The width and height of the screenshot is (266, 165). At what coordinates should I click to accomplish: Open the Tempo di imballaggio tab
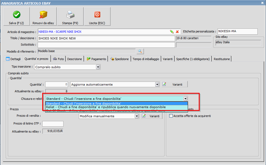click(146, 59)
